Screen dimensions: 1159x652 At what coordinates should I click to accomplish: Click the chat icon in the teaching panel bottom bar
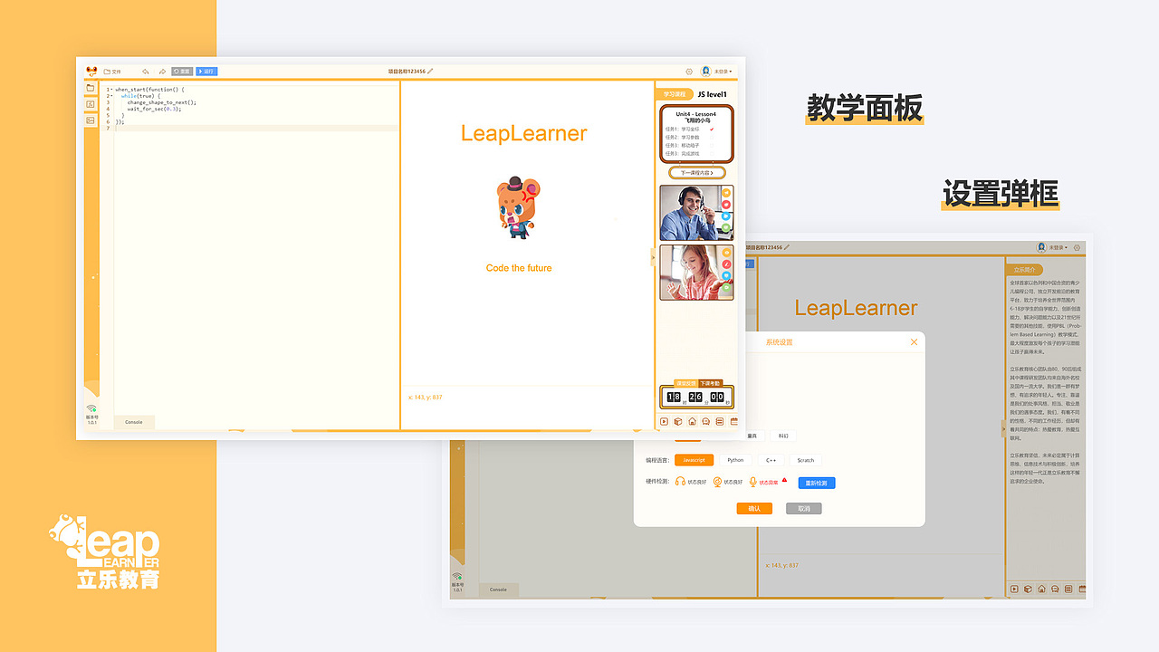pos(706,421)
